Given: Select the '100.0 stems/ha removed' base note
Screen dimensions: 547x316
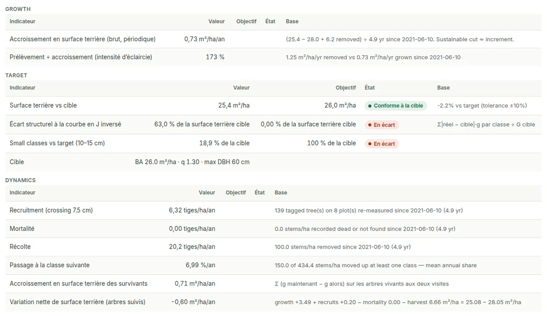Looking at the screenshot, I should tap(343, 247).
